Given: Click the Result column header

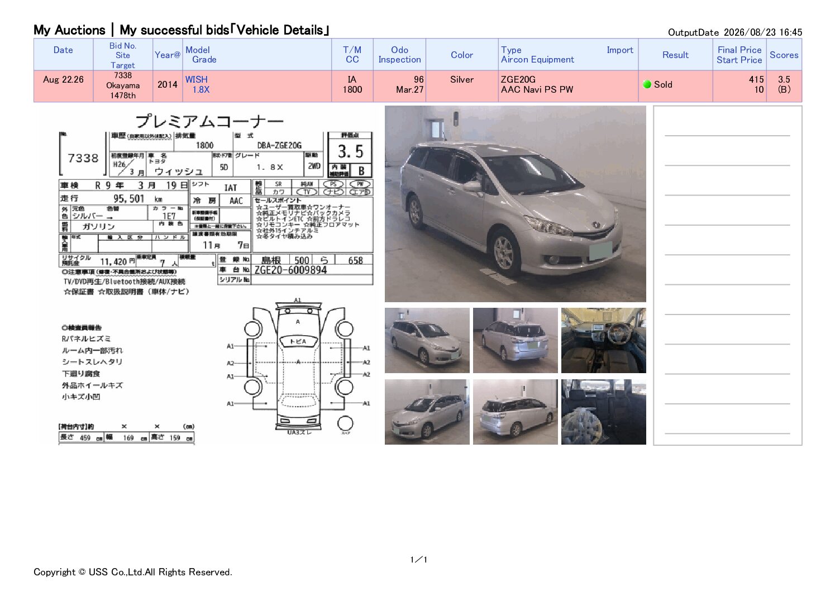Looking at the screenshot, I should (675, 55).
